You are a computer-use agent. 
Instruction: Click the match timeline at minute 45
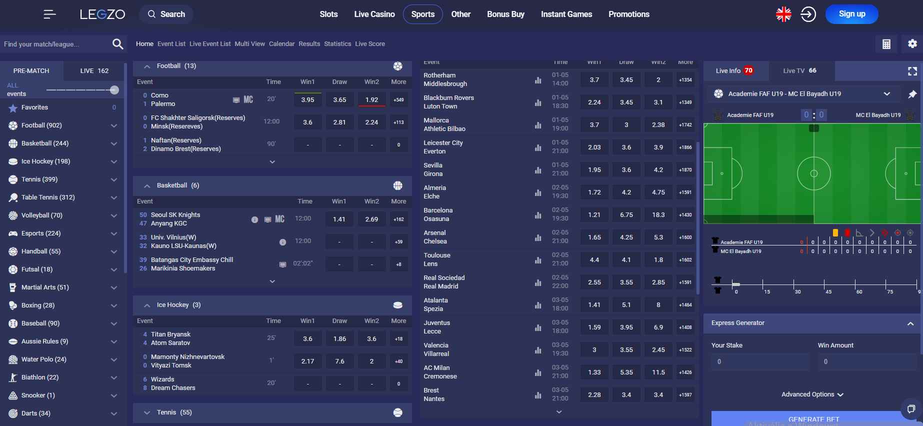pos(824,285)
